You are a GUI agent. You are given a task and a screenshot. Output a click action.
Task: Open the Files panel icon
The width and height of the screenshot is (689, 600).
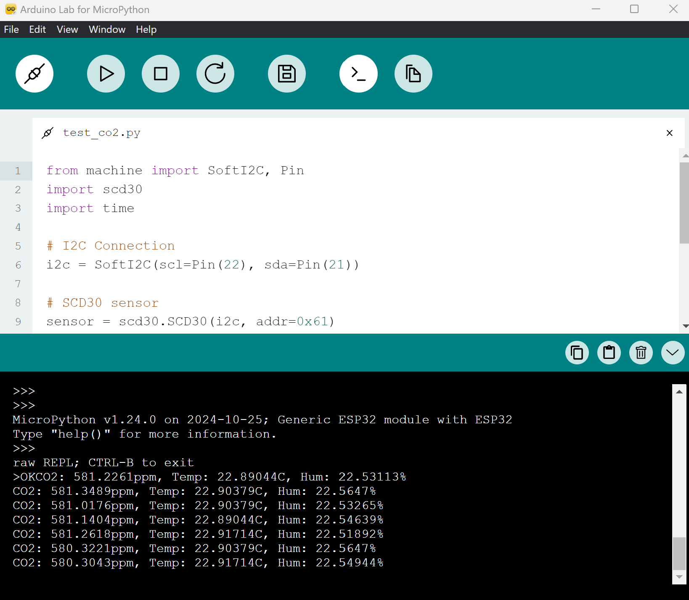coord(413,74)
